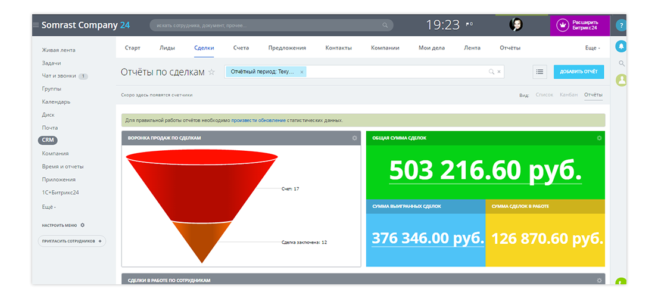655x298 pixels.
Task: Click the Добавить отчёт button
Action: [579, 72]
